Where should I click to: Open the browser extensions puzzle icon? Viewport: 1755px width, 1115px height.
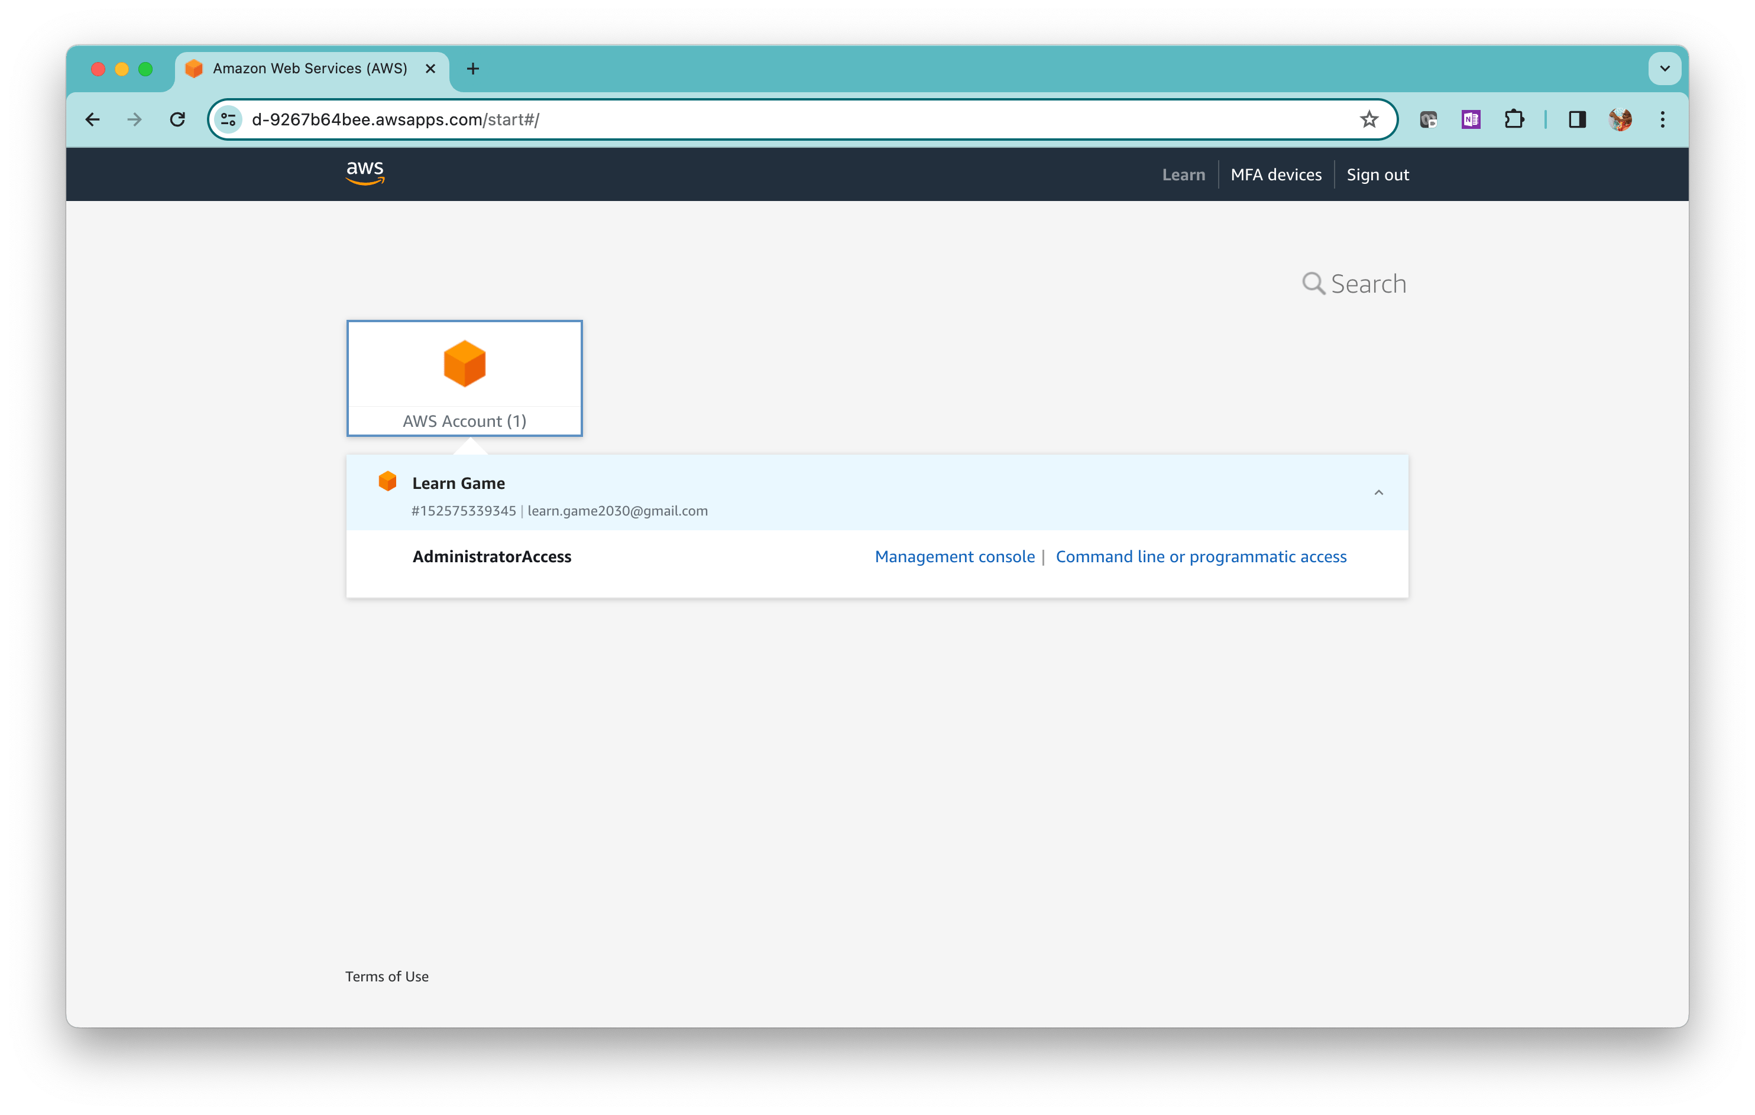1514,119
